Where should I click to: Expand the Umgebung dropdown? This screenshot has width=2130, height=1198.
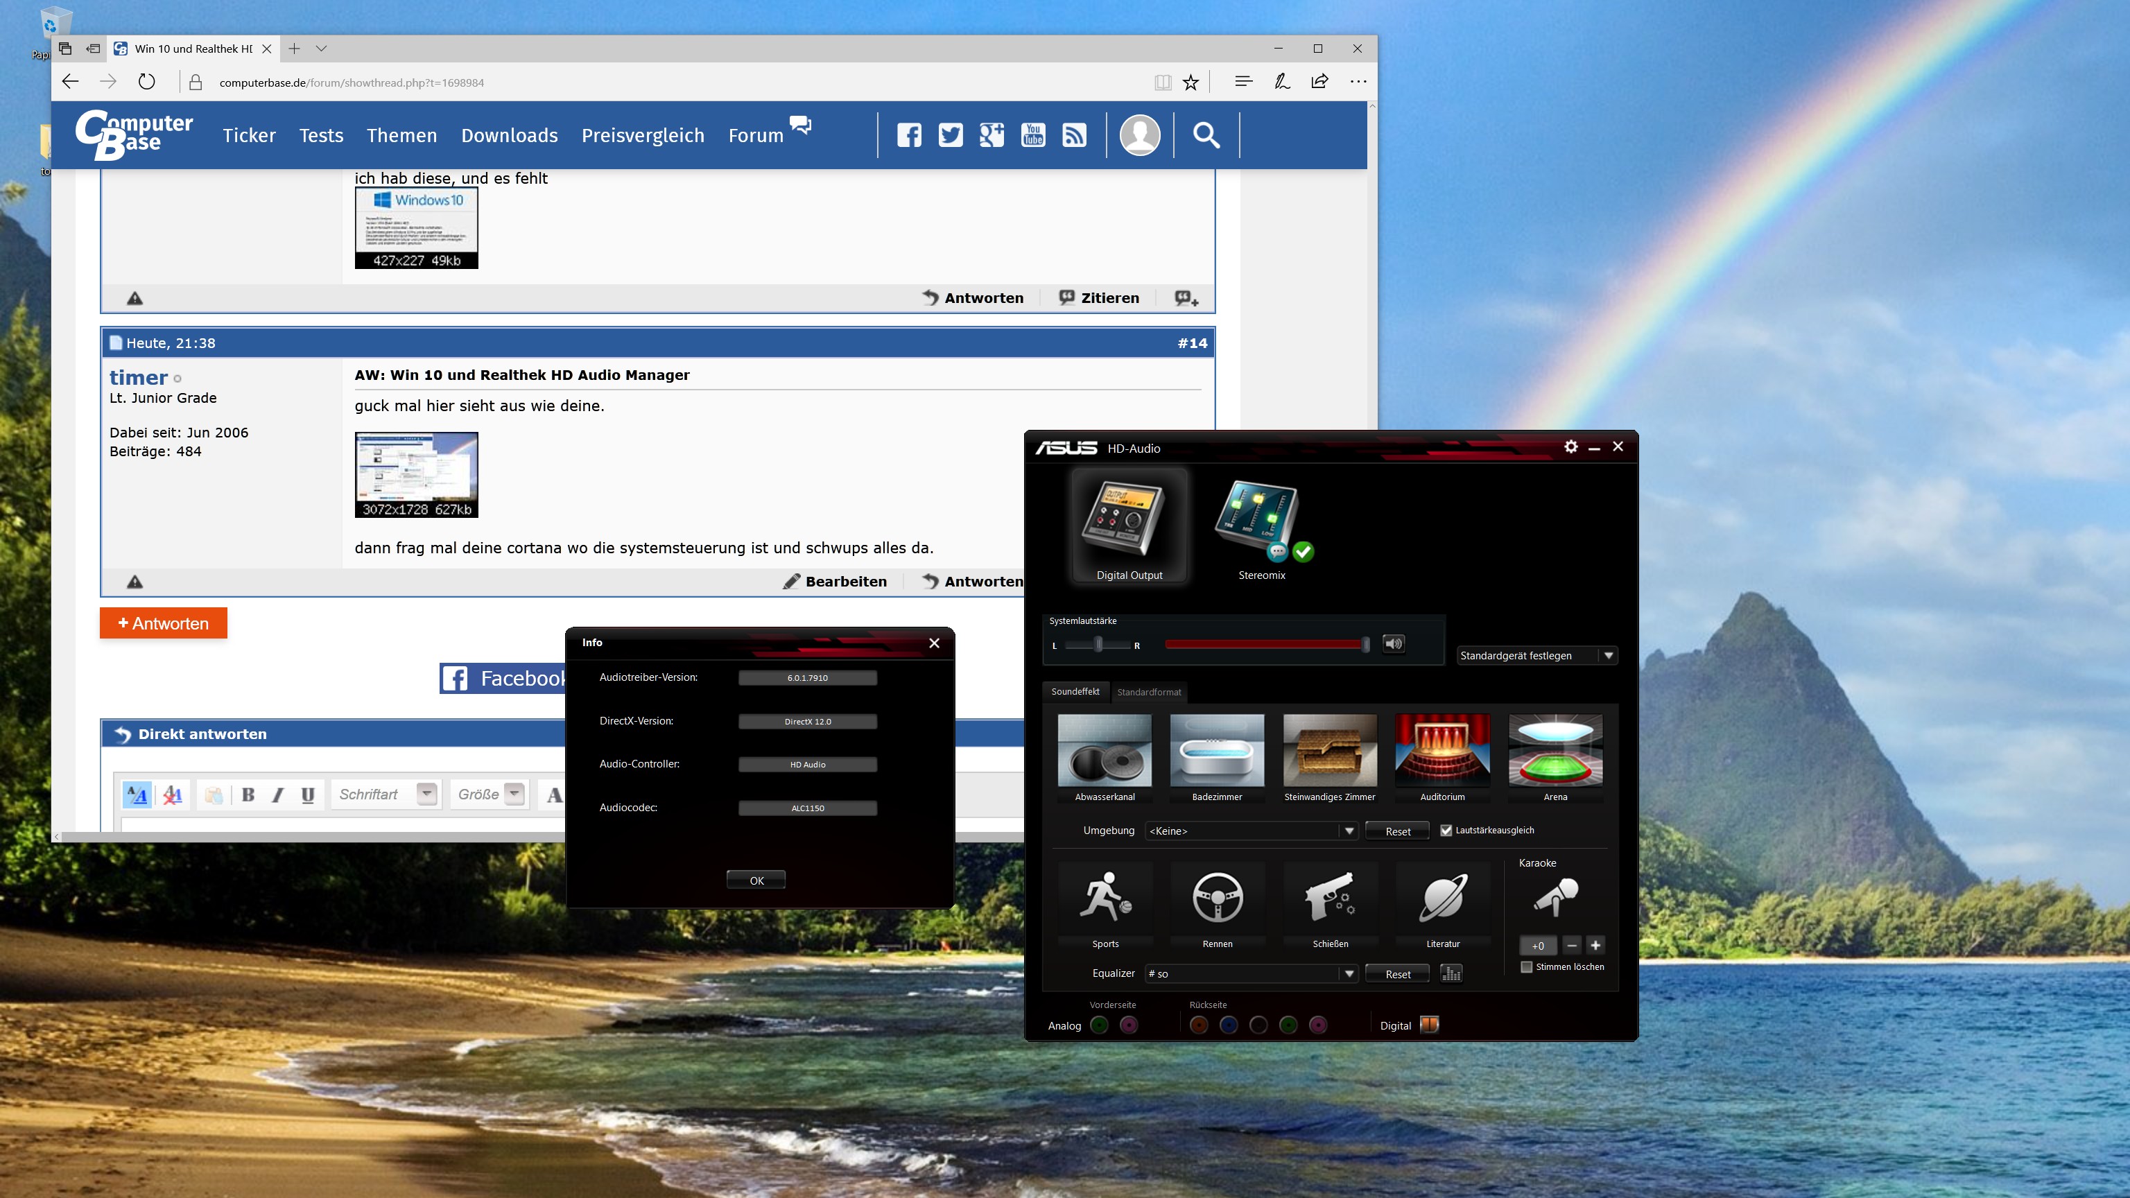1349,831
